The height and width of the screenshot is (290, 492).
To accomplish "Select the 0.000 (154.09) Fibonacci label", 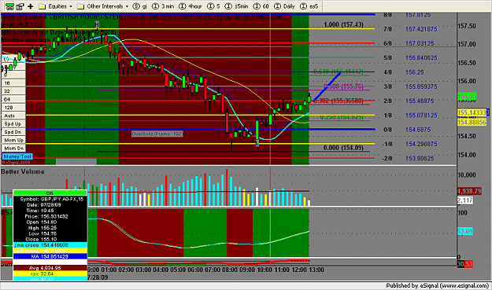I will coord(343,148).
